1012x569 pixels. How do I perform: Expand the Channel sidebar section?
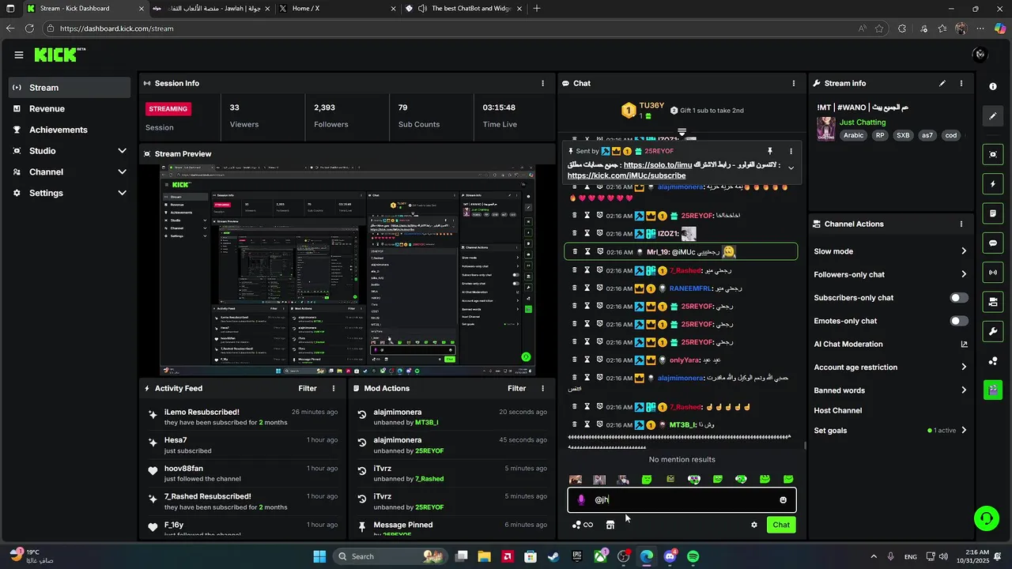point(70,171)
